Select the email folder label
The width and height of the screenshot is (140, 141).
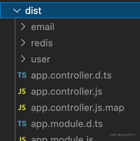[x=43, y=27]
